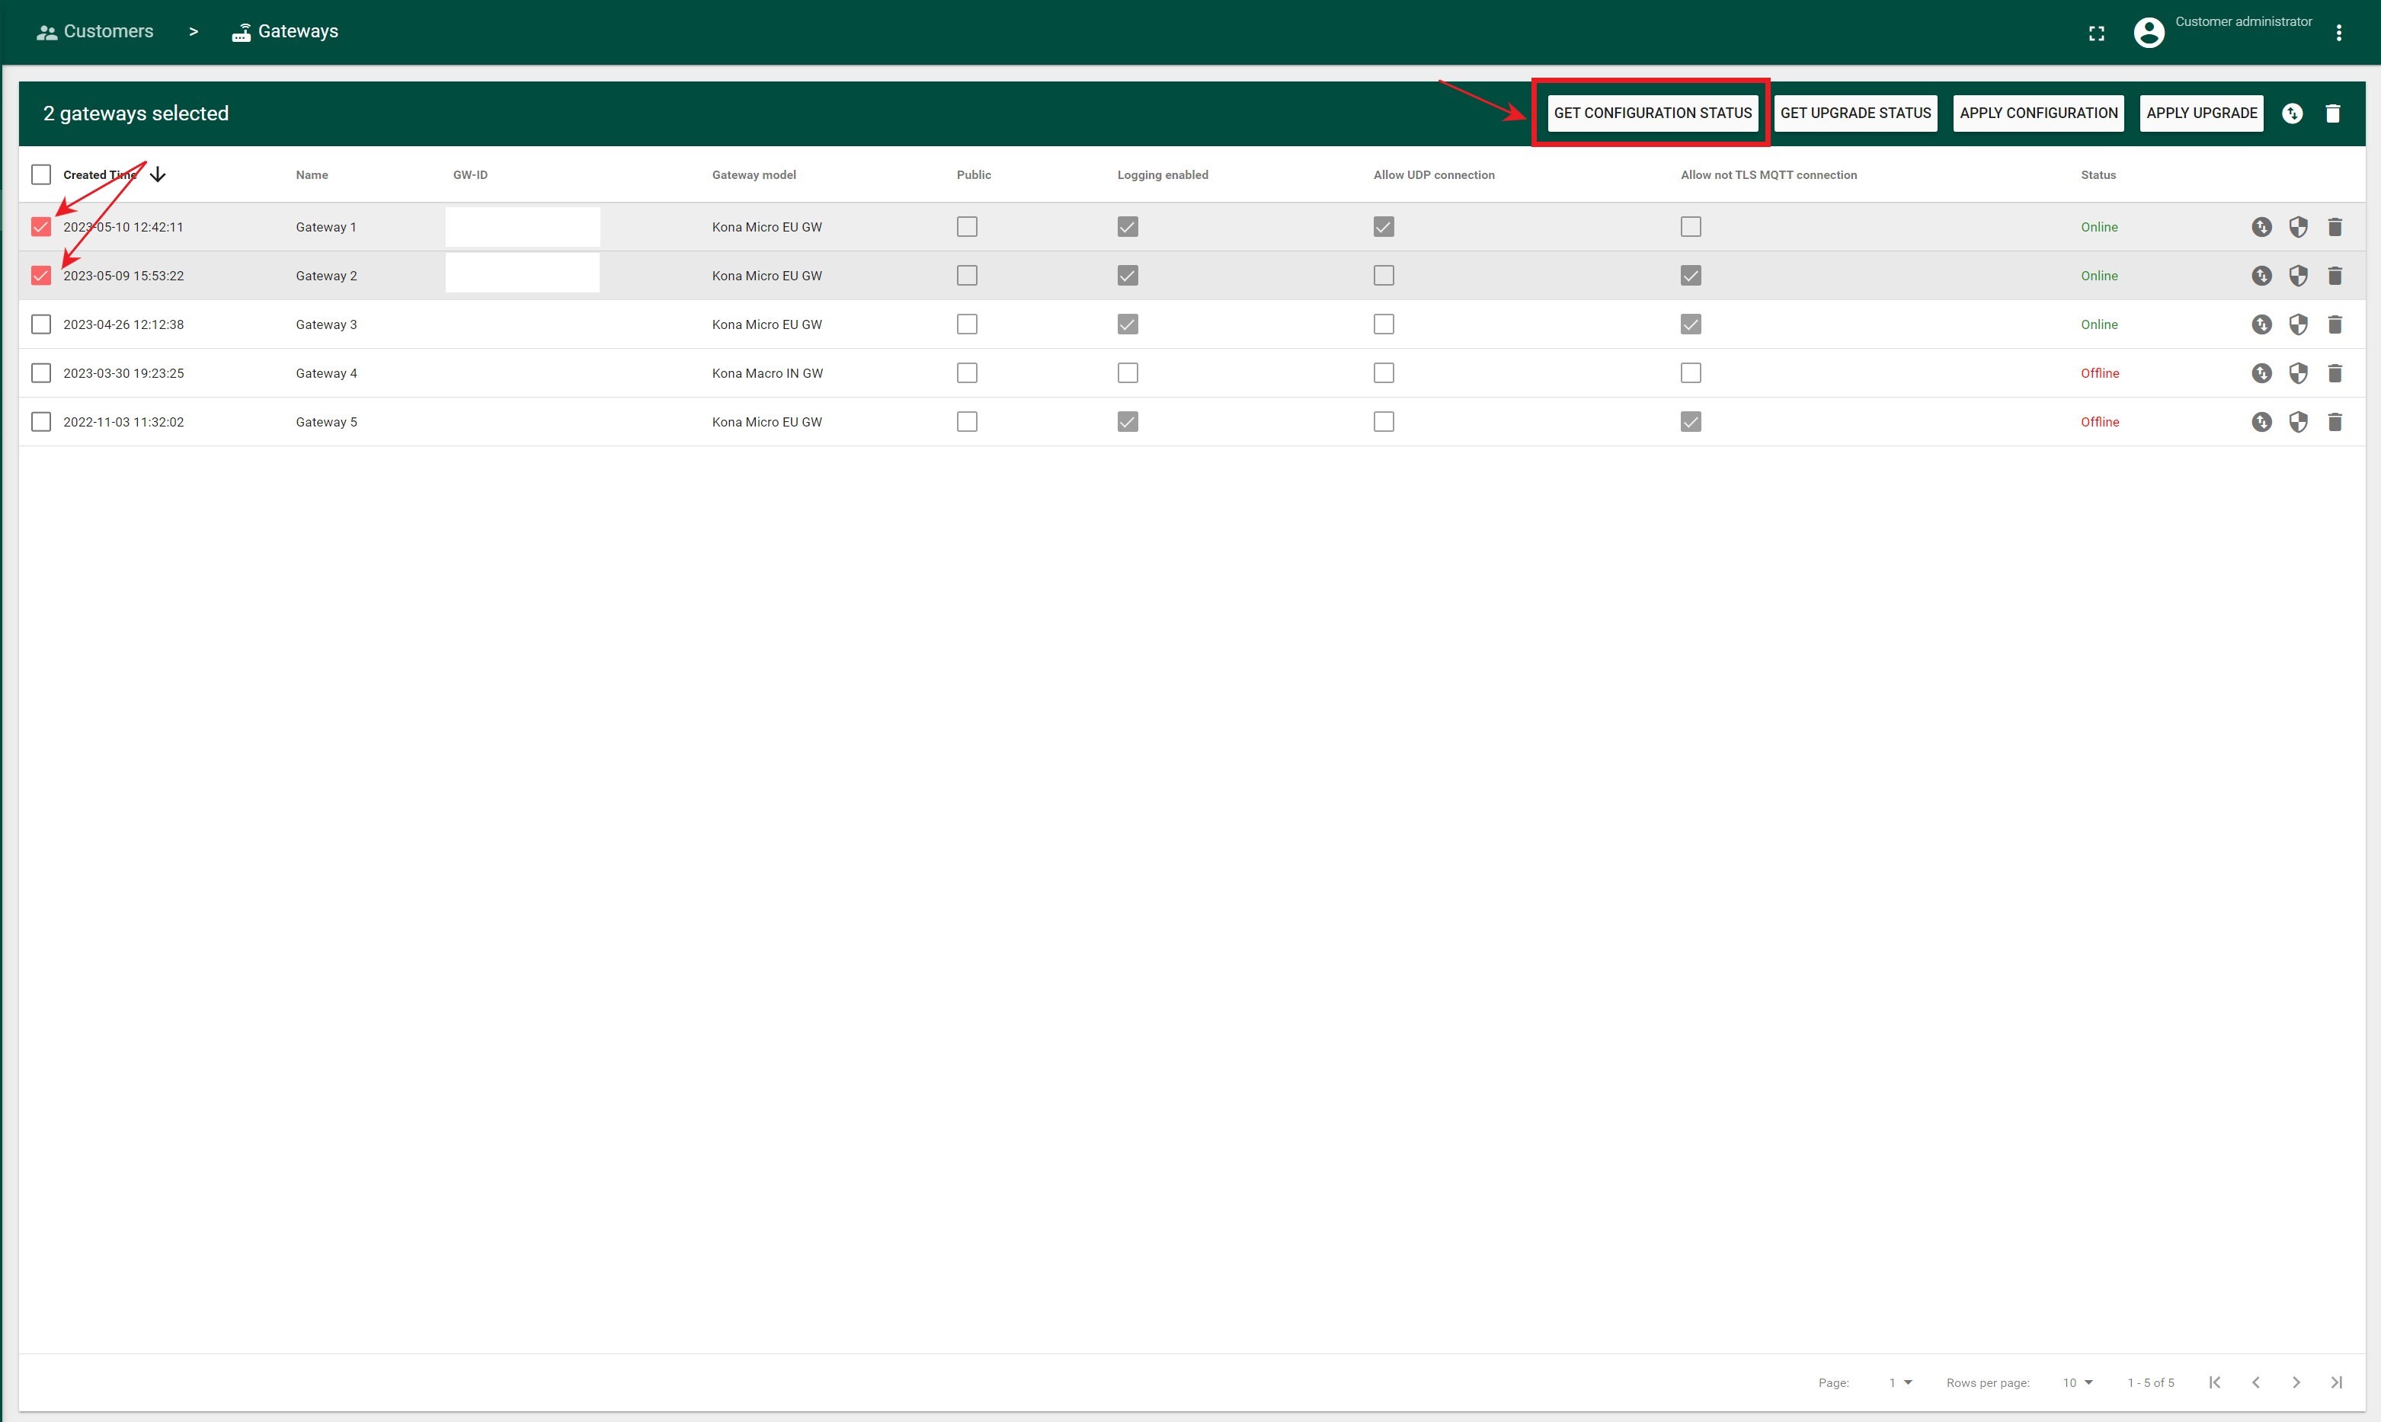Open the user account avatar
The image size is (2381, 1422).
coord(2148,32)
